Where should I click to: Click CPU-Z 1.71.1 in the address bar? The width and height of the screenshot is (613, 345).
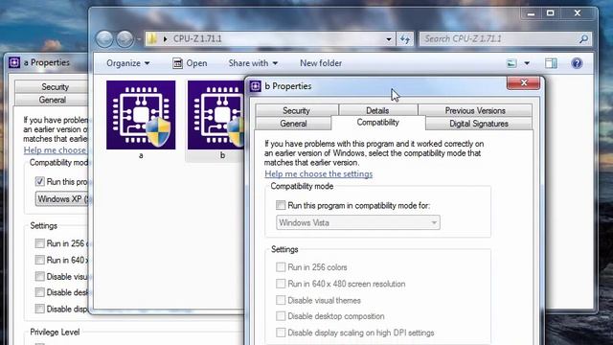(197, 38)
